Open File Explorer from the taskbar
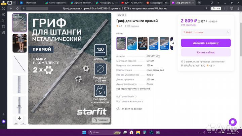 pyautogui.click(x=138, y=132)
